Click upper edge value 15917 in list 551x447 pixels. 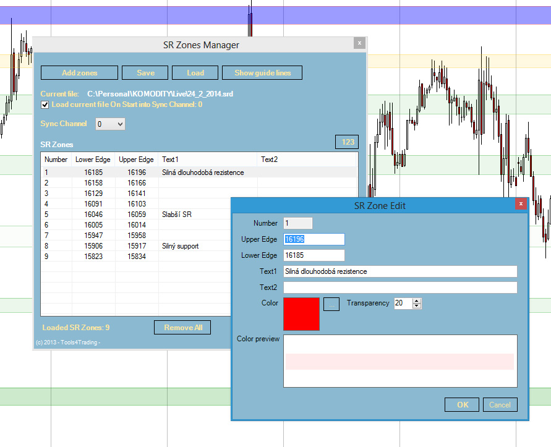coord(137,246)
